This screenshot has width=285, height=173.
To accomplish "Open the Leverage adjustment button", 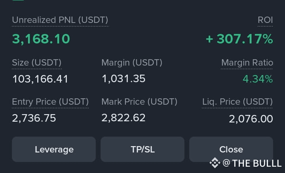I will tap(54, 149).
